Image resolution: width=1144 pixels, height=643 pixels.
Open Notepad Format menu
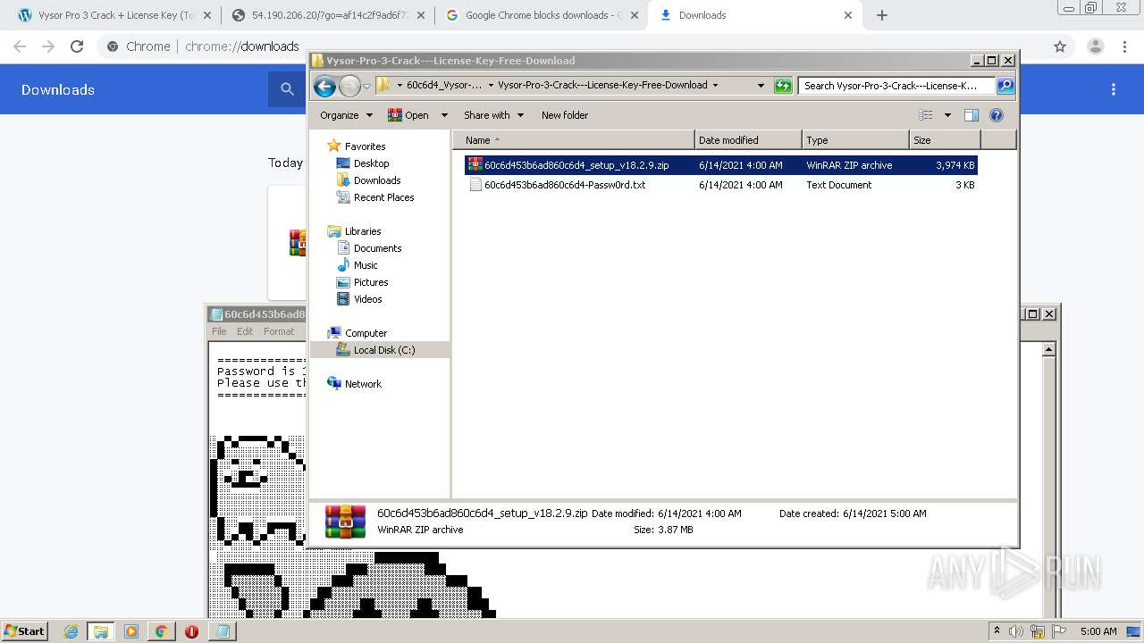pyautogui.click(x=279, y=331)
